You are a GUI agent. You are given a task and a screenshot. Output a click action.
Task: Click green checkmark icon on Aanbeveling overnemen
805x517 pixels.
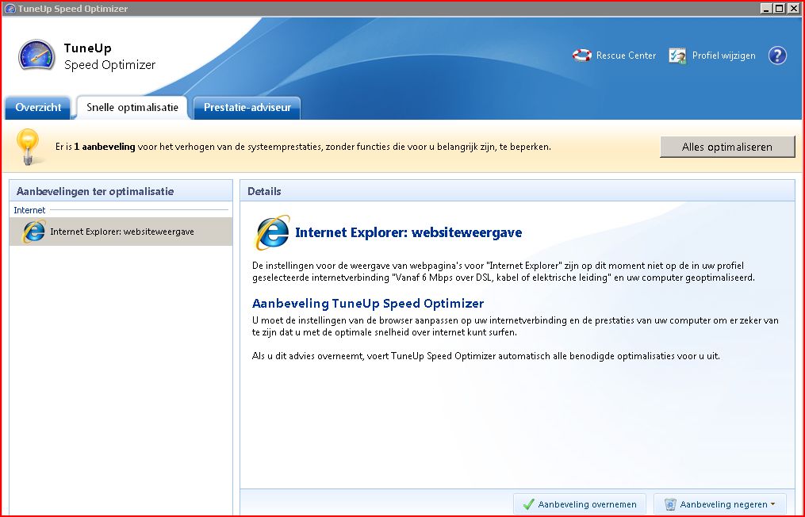[528, 504]
